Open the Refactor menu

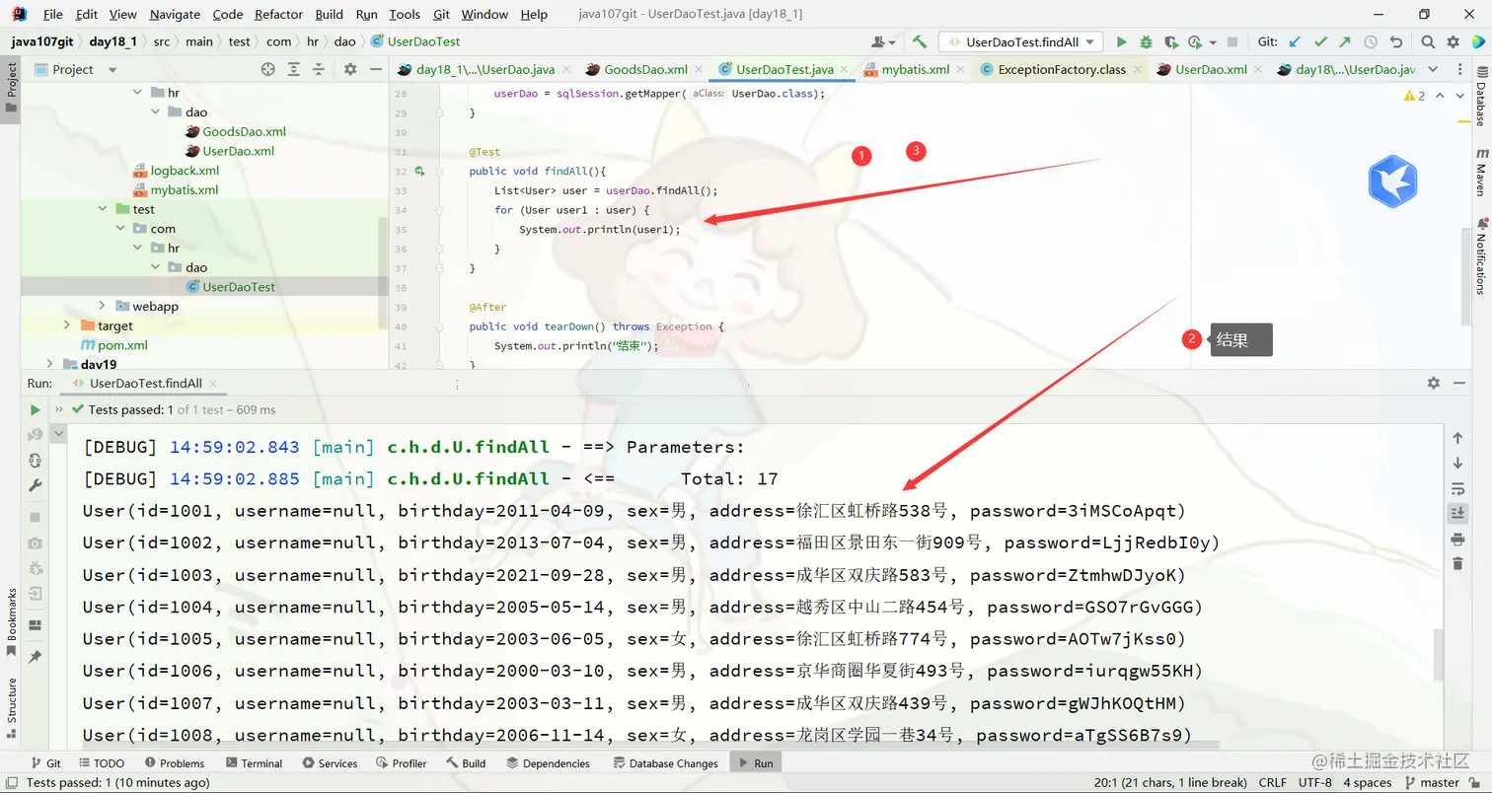point(278,14)
